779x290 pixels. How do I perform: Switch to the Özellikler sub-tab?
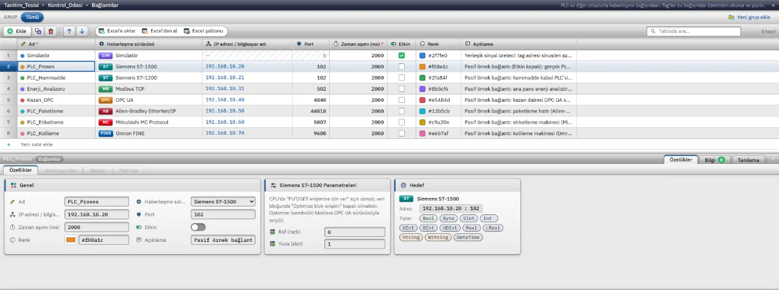(20, 170)
